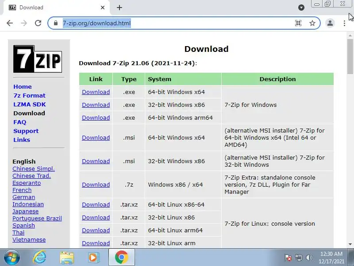Switch language to German
This screenshot has width=354, height=266.
pyautogui.click(x=24, y=197)
